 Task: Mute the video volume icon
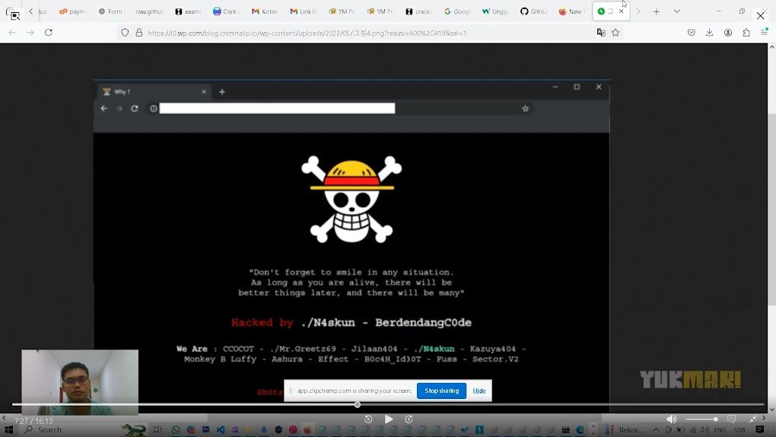672,419
